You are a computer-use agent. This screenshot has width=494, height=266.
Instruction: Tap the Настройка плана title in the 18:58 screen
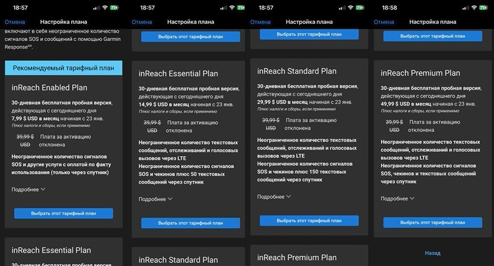(433, 22)
